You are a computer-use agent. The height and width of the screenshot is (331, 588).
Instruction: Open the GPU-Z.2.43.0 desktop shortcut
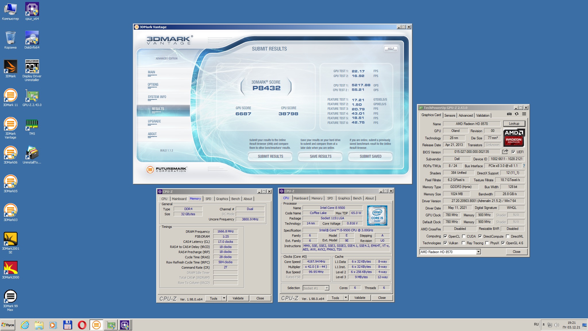coord(32,98)
